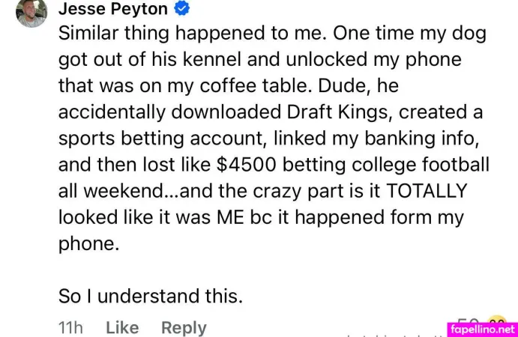Click the "So I understand this." line

[x=151, y=296]
